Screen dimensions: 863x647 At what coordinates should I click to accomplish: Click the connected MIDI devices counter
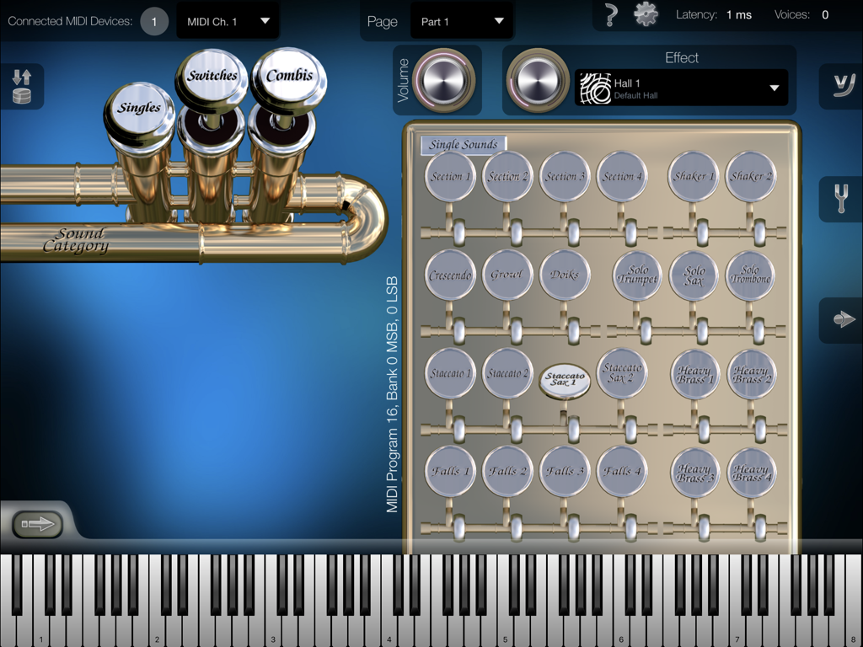pos(153,21)
